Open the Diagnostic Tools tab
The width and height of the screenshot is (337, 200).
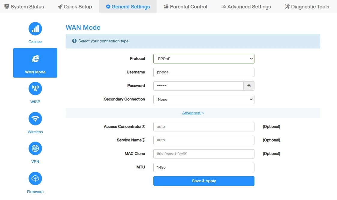click(307, 6)
